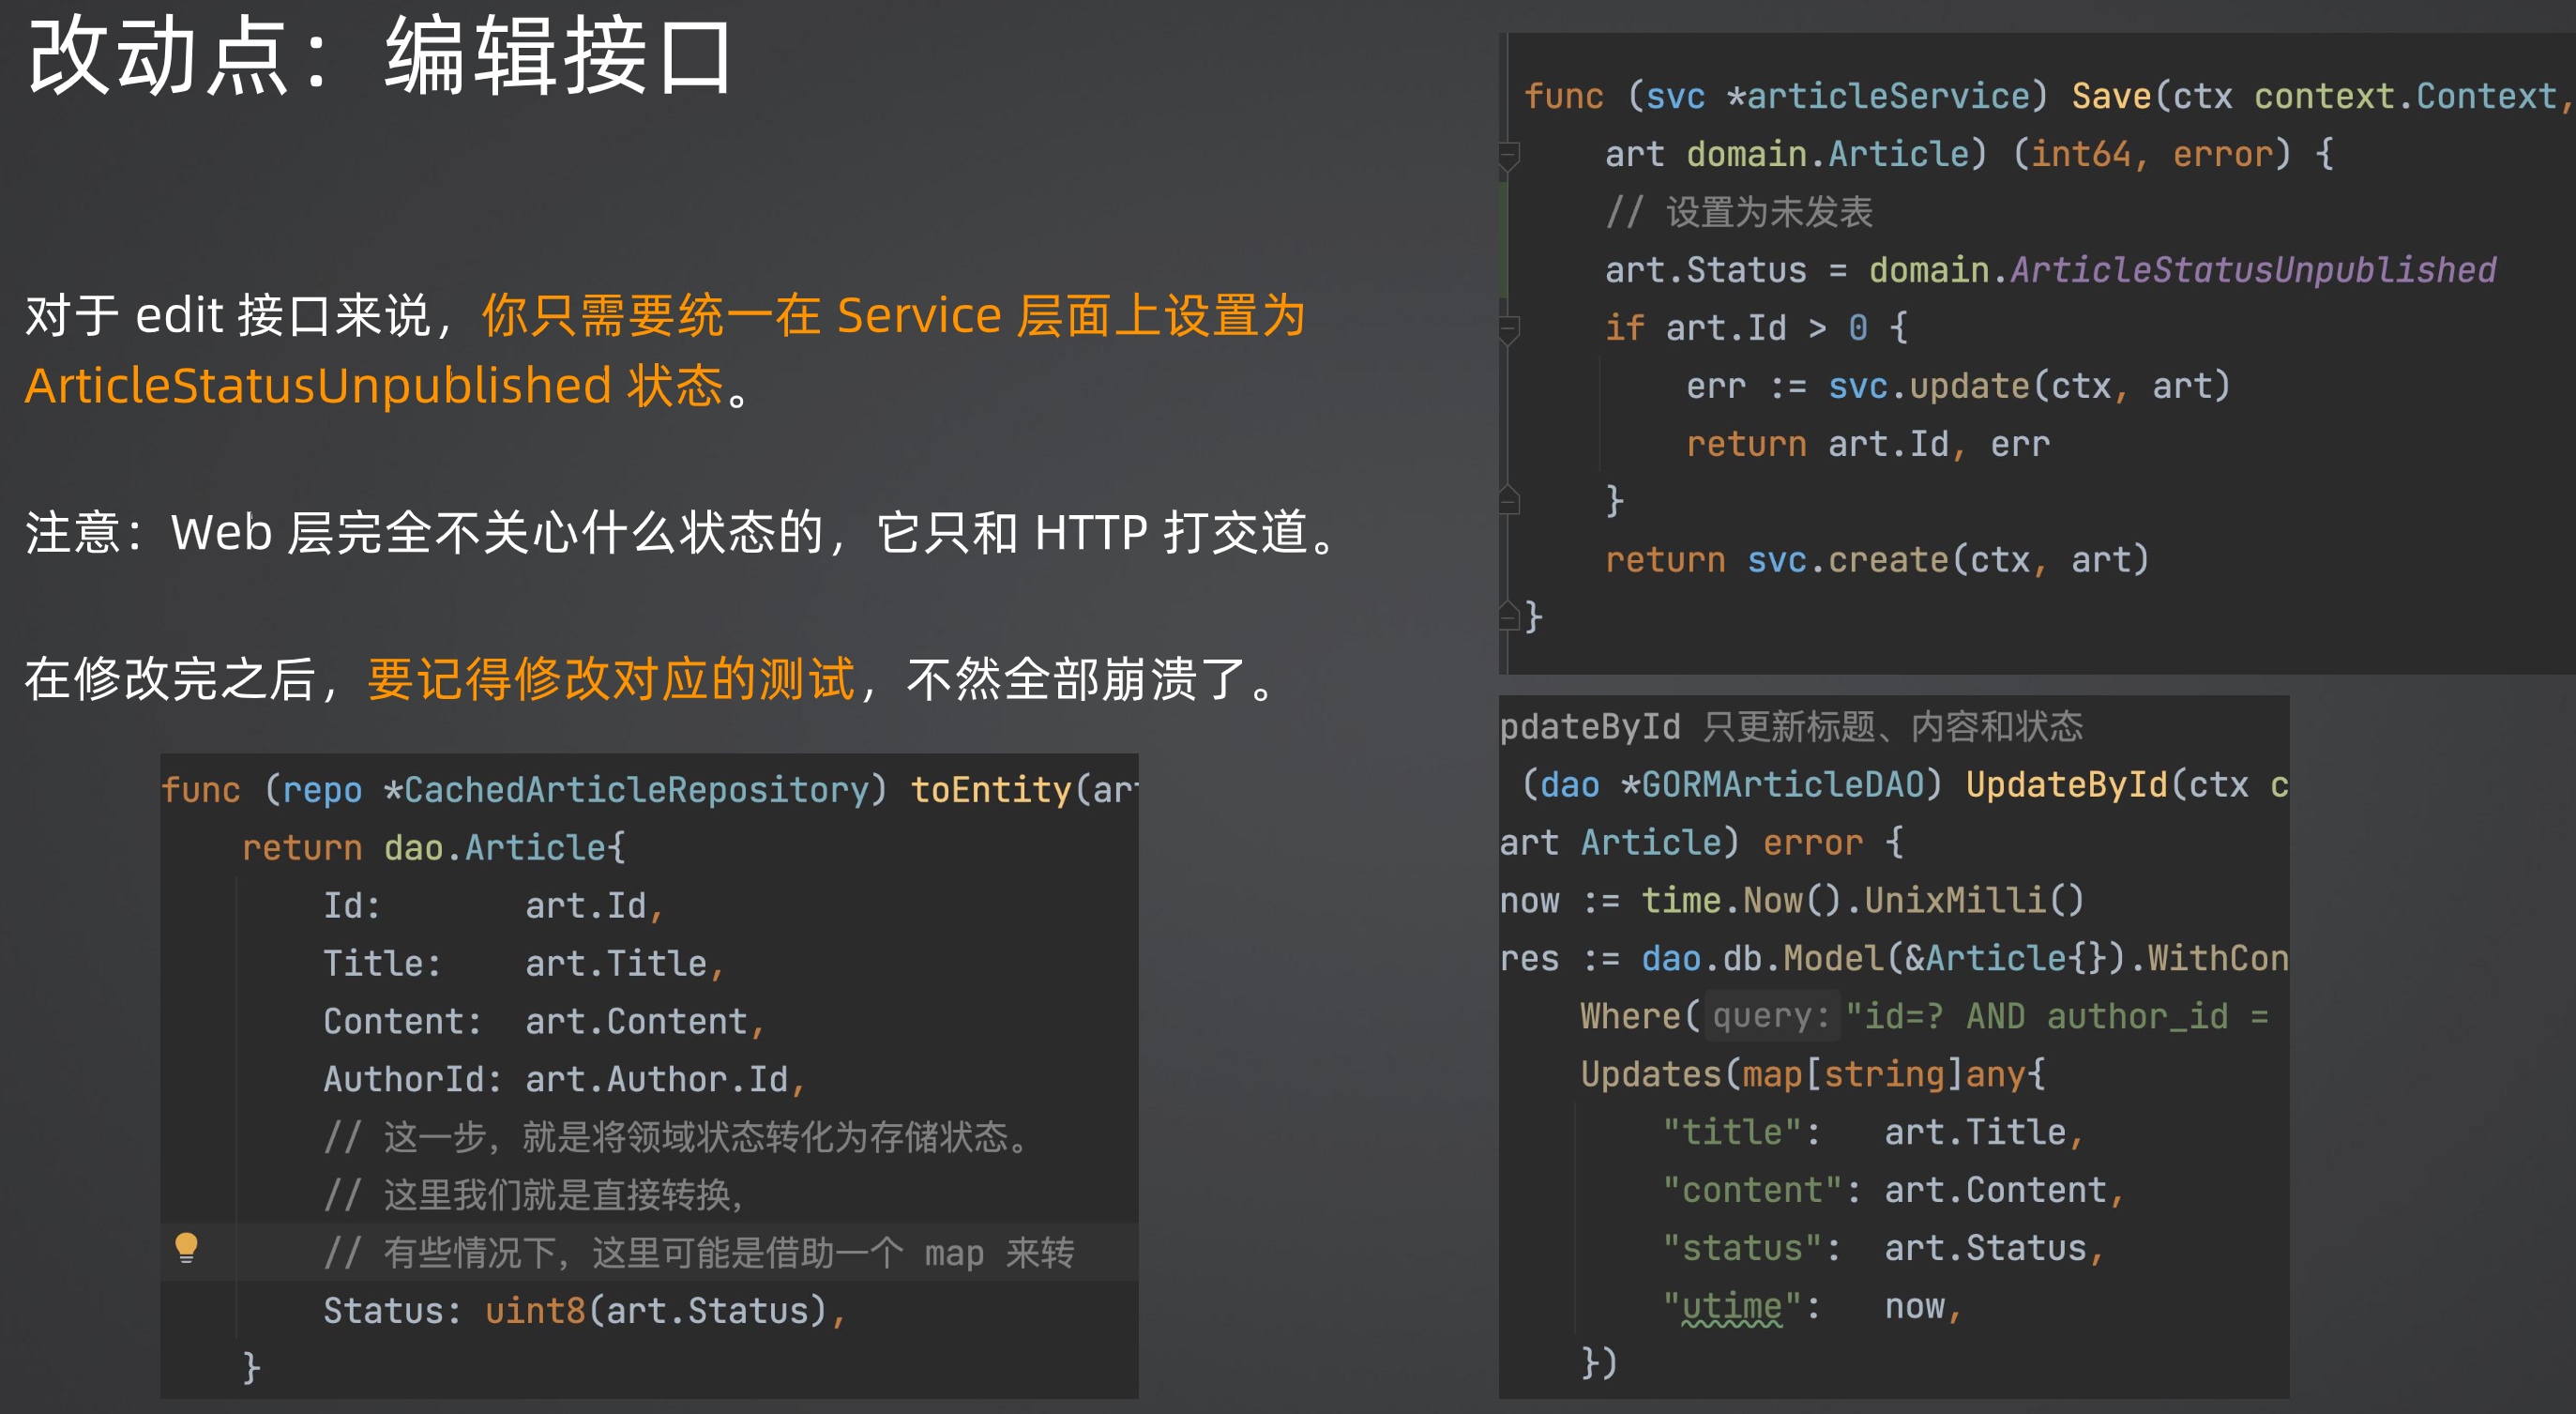Image resolution: width=2576 pixels, height=1414 pixels.
Task: Click 'art Article) error {' line
Action: coord(1701,845)
